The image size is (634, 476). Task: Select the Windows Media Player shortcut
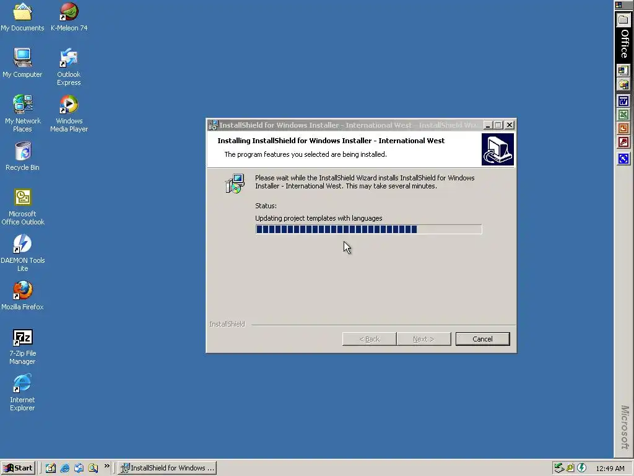click(x=69, y=114)
